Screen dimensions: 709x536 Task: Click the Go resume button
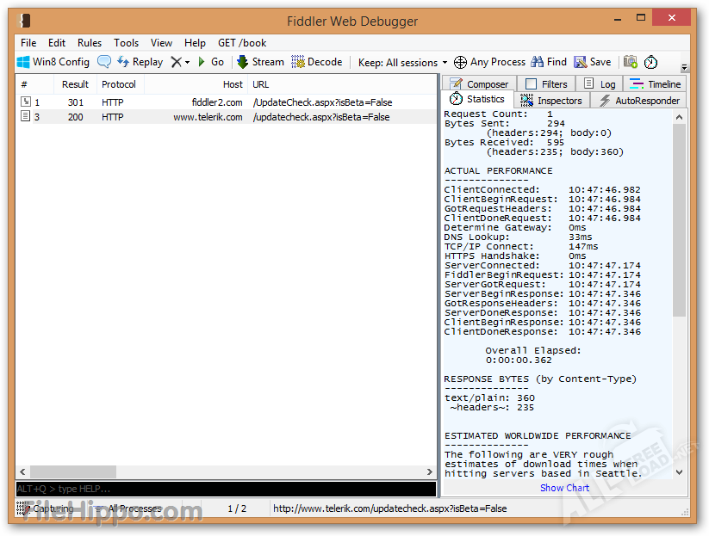[211, 62]
